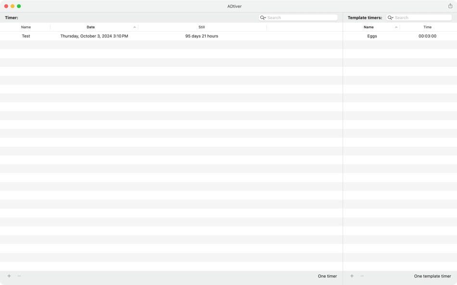Select the Test timer row
457x285 pixels.
[x=26, y=36]
